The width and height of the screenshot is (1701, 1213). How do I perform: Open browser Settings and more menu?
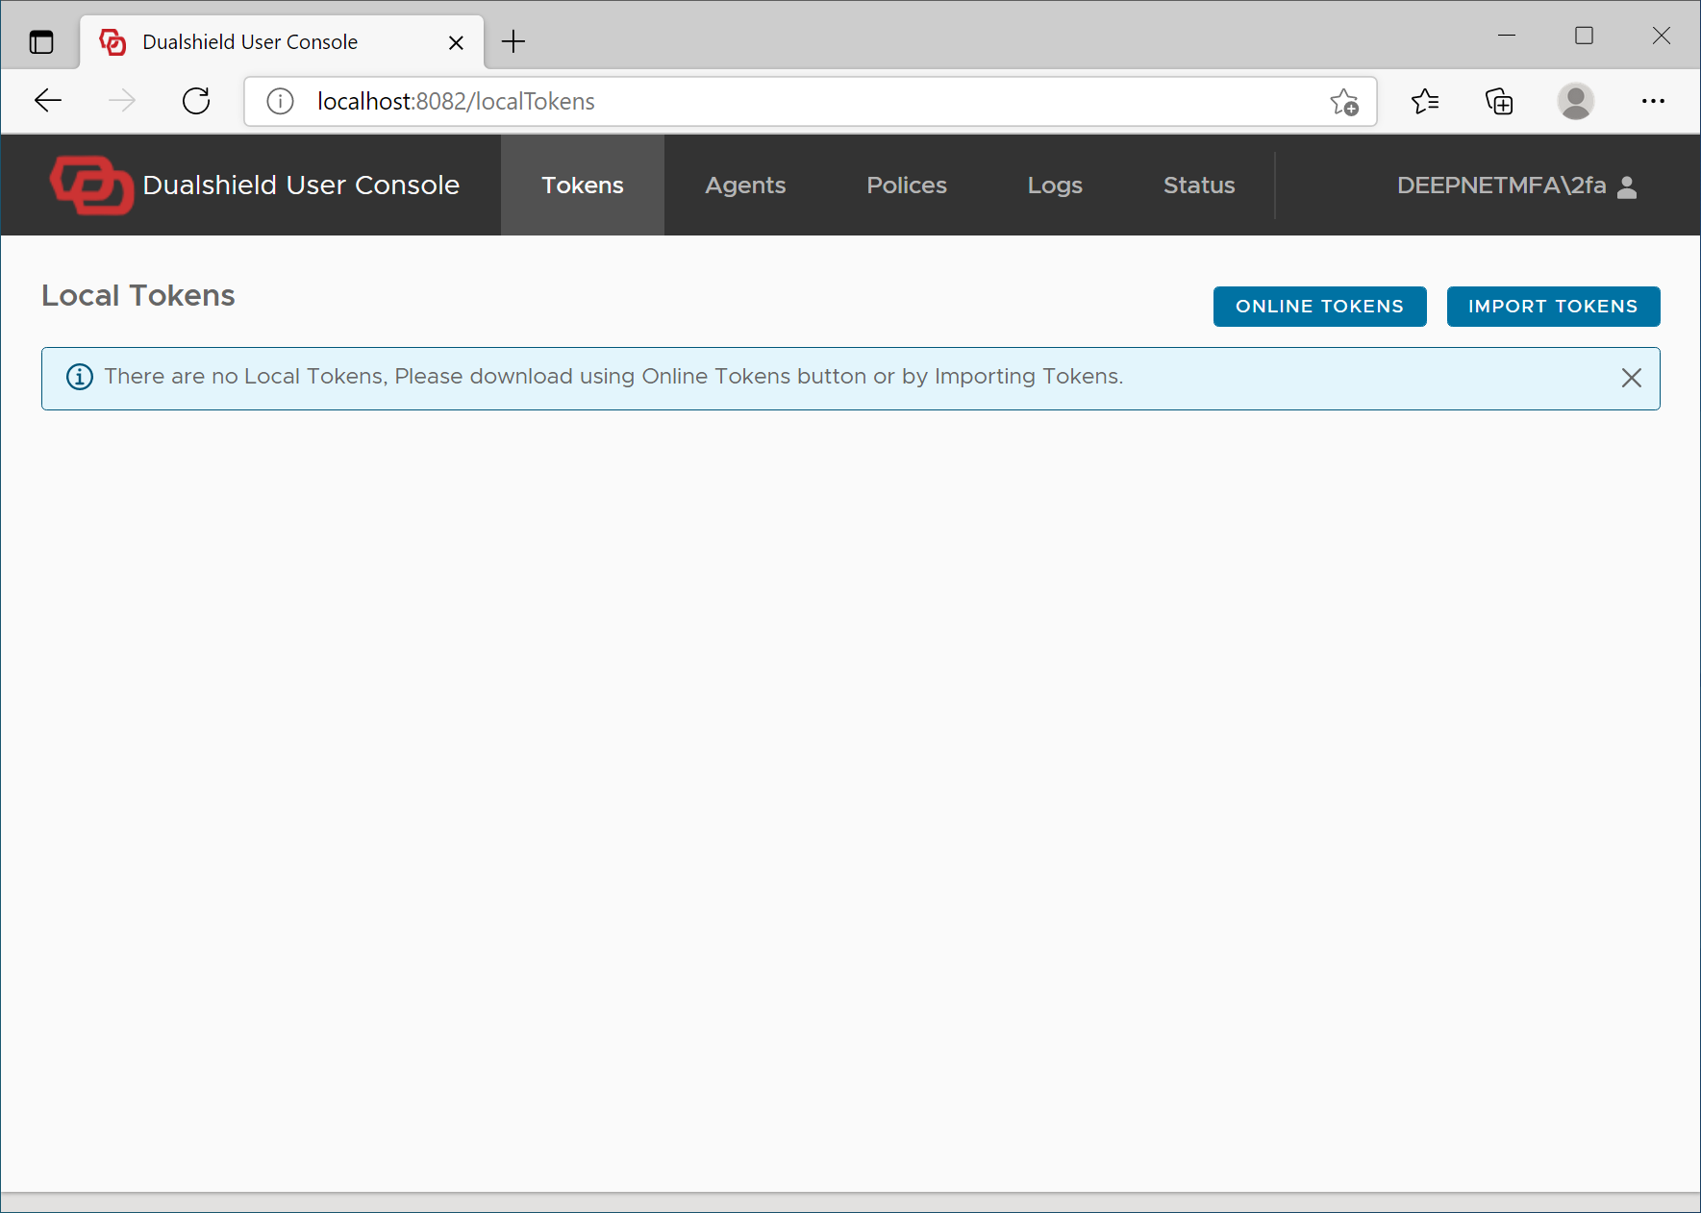click(x=1653, y=101)
